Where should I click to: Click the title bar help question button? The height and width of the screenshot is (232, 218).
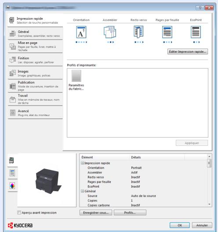coord(200,8)
